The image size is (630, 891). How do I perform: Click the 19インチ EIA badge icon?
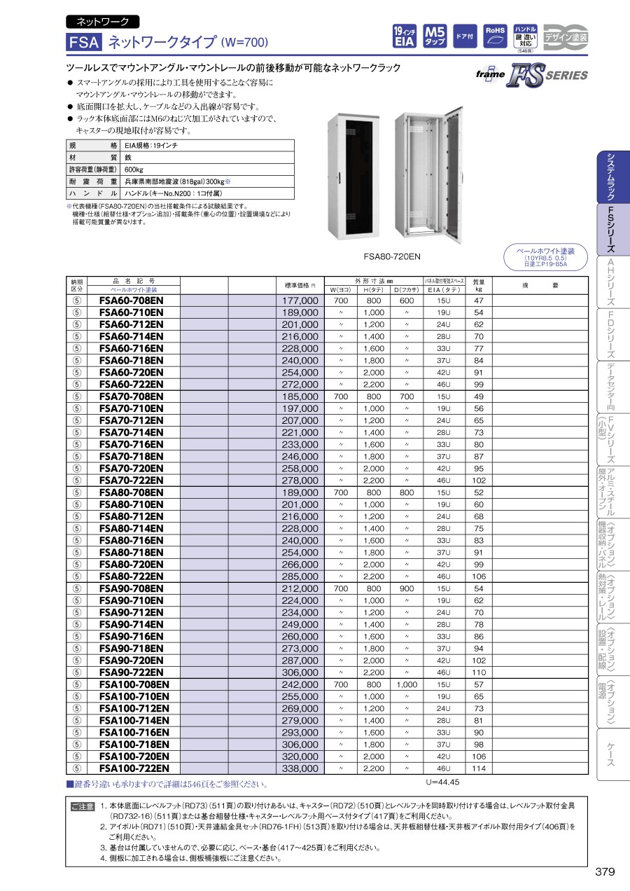pyautogui.click(x=405, y=36)
